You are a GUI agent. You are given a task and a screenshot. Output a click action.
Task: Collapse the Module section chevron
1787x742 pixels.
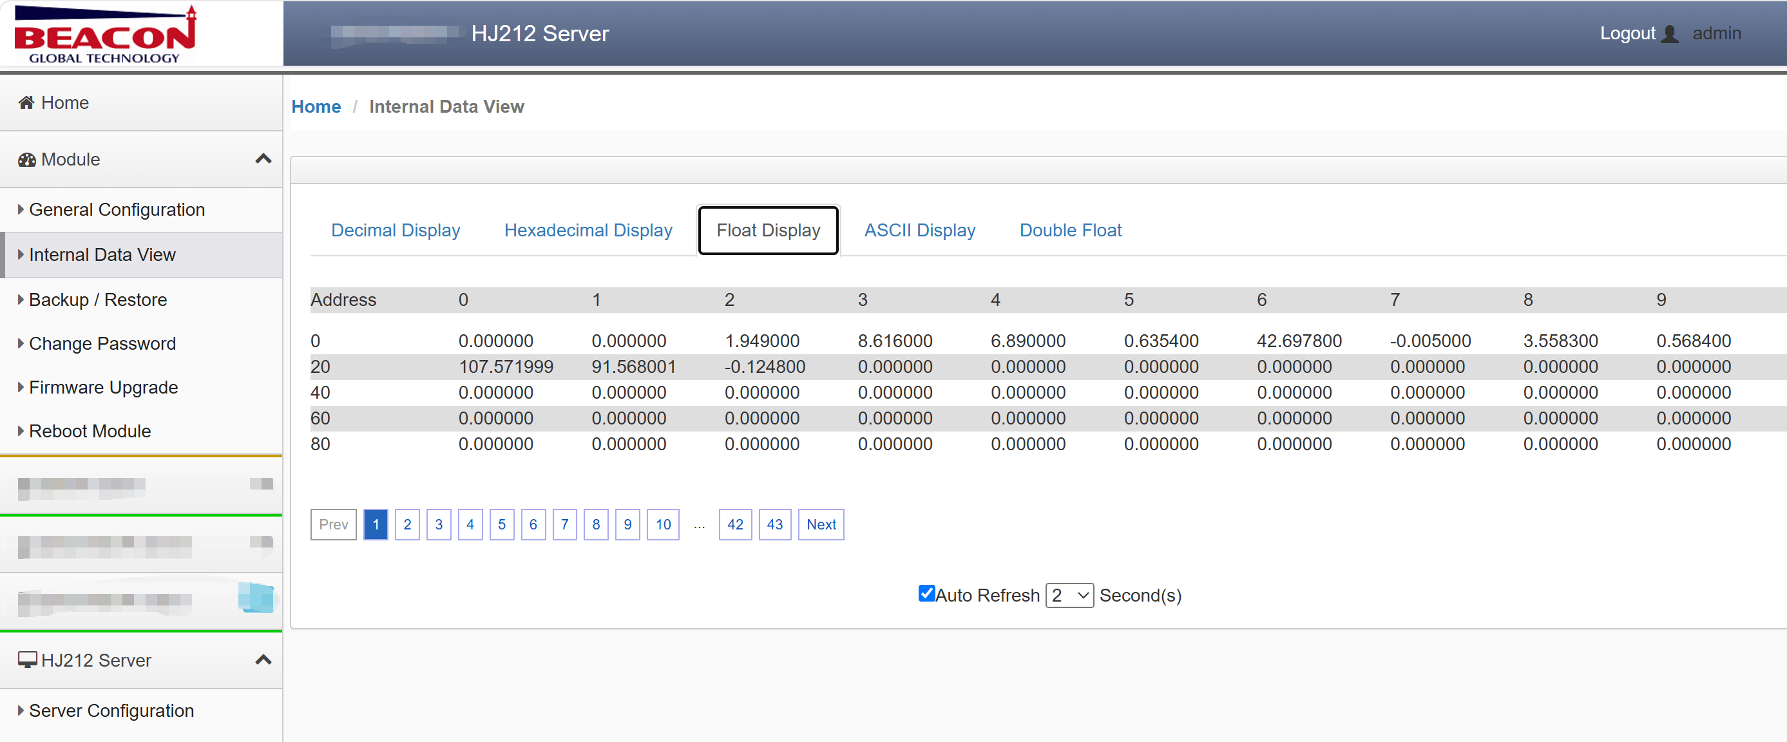click(263, 159)
